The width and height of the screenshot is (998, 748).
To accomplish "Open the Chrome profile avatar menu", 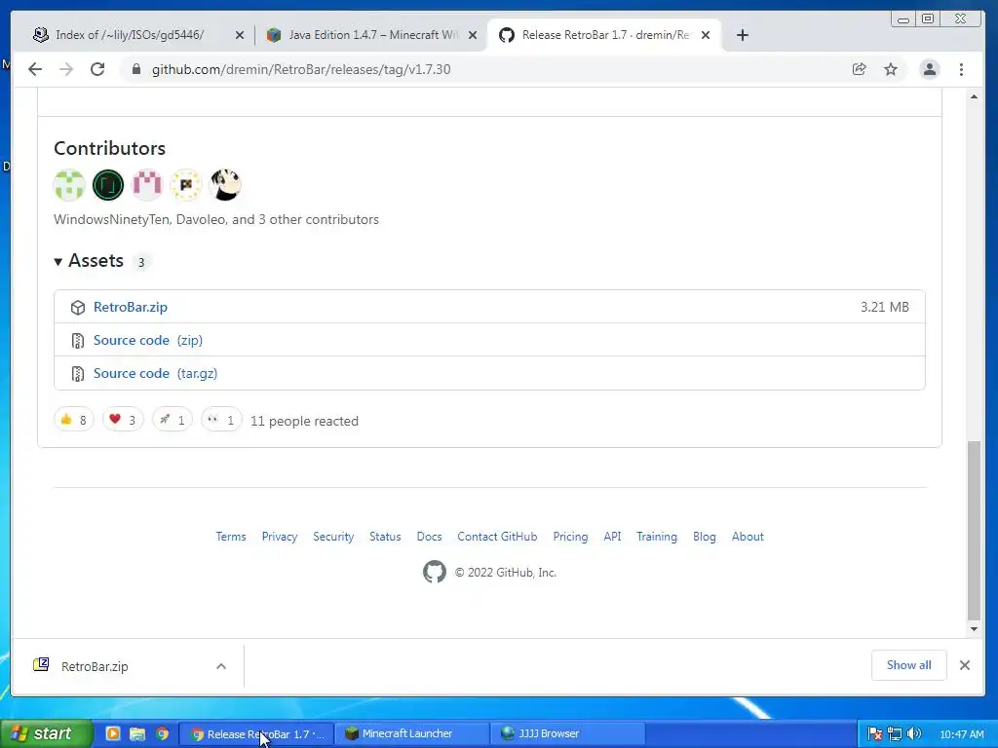I will (929, 69).
